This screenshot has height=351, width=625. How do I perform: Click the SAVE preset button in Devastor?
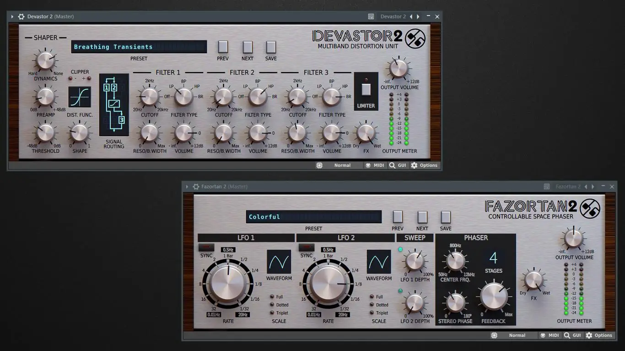click(x=271, y=47)
